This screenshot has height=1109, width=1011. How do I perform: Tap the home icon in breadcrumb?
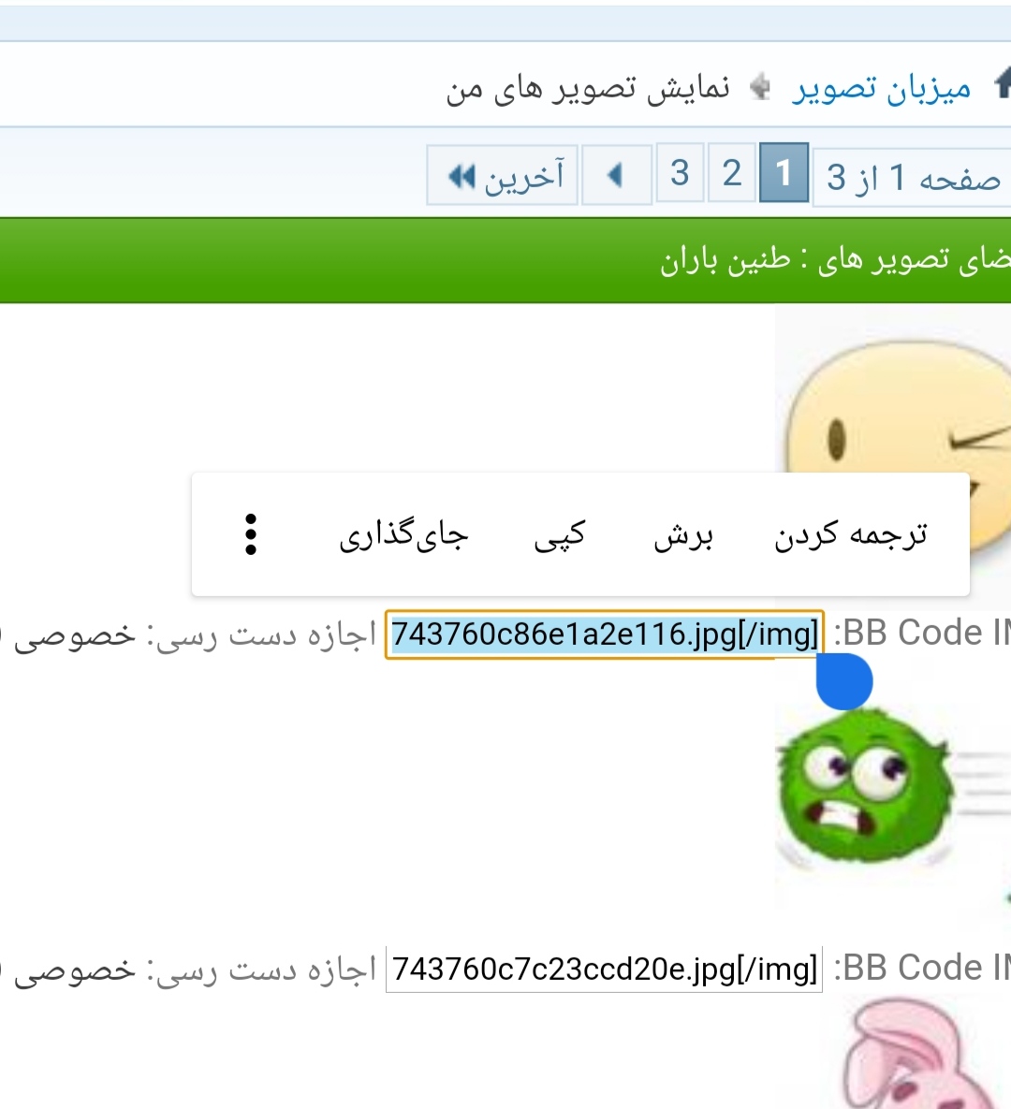pos(1003,84)
